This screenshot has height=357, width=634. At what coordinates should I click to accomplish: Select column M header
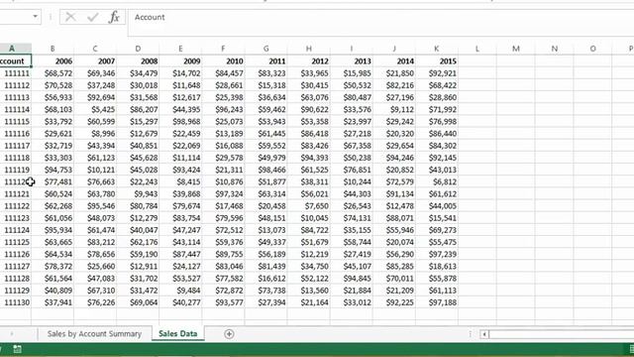point(515,49)
